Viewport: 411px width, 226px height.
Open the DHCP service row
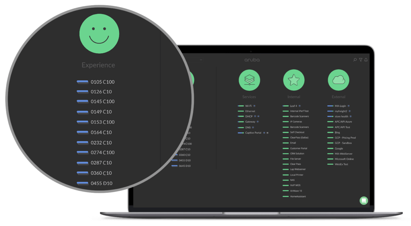coord(248,116)
